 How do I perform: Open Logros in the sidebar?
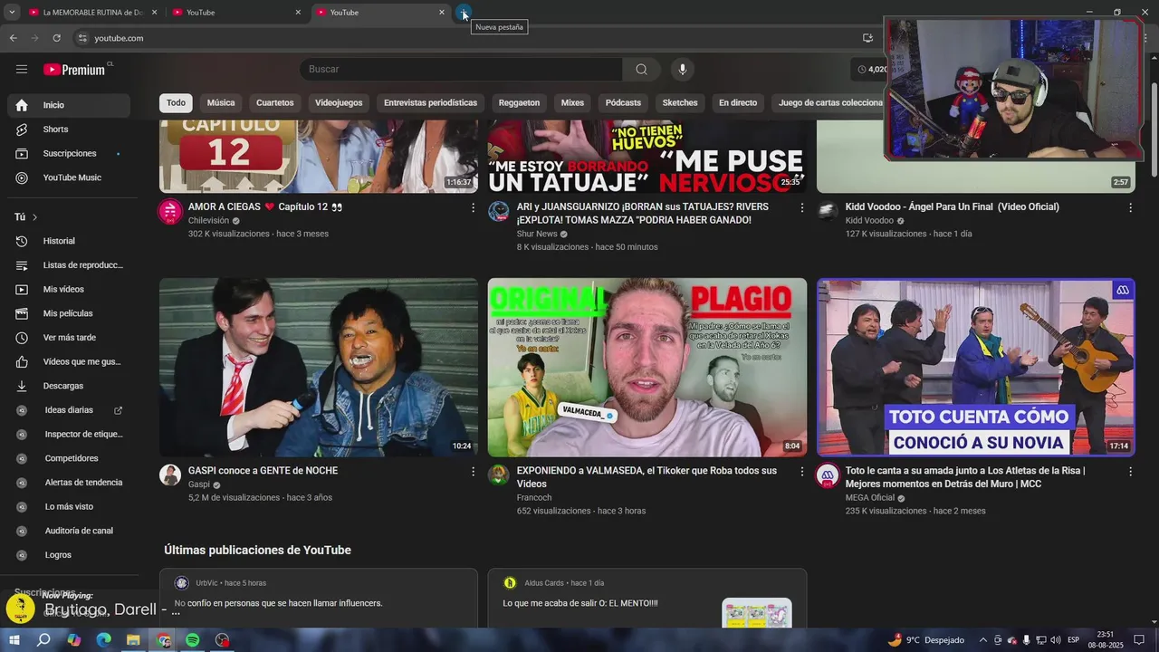tap(69, 555)
